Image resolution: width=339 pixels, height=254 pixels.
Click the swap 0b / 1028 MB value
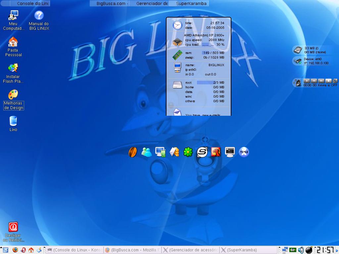214,58
